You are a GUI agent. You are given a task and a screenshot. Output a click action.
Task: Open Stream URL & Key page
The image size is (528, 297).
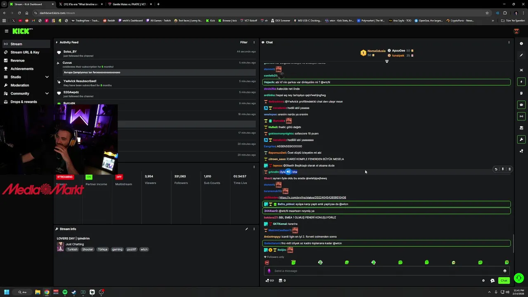pos(25,52)
